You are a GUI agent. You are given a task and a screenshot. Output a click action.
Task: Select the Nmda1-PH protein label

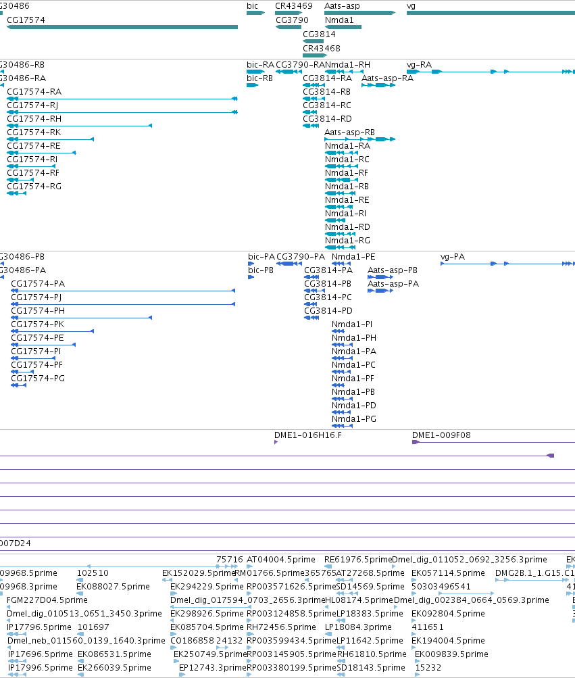point(354,338)
